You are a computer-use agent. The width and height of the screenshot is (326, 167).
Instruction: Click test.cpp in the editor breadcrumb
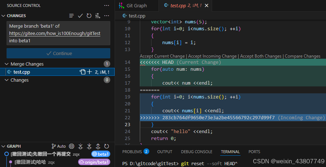click(137, 16)
